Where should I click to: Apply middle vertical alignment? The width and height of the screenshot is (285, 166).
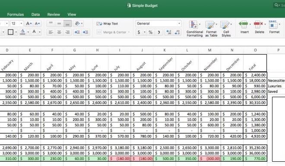59,23
